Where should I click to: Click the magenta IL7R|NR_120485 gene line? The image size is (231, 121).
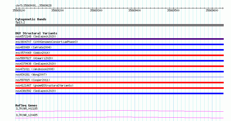click(x=119, y=117)
